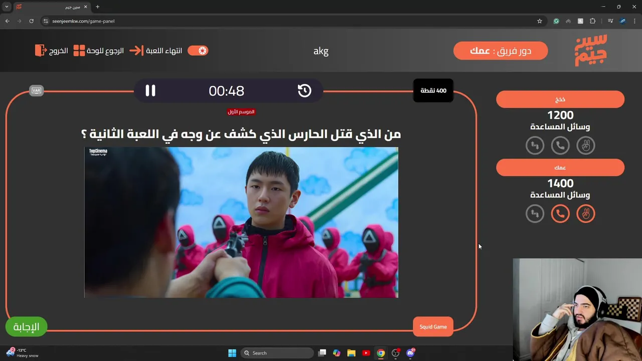End the game via انتهاء اللعبة
Screen dimensions: 642x361
click(156, 51)
